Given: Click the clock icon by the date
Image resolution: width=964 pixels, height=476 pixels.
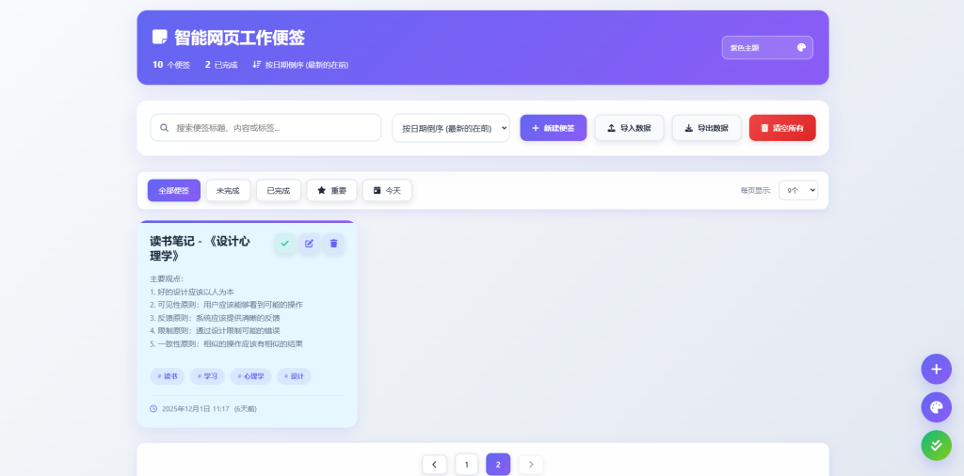Looking at the screenshot, I should pyautogui.click(x=153, y=408).
